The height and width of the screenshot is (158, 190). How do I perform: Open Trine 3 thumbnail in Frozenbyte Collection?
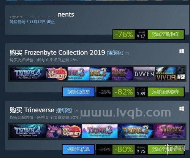click(x=79, y=73)
